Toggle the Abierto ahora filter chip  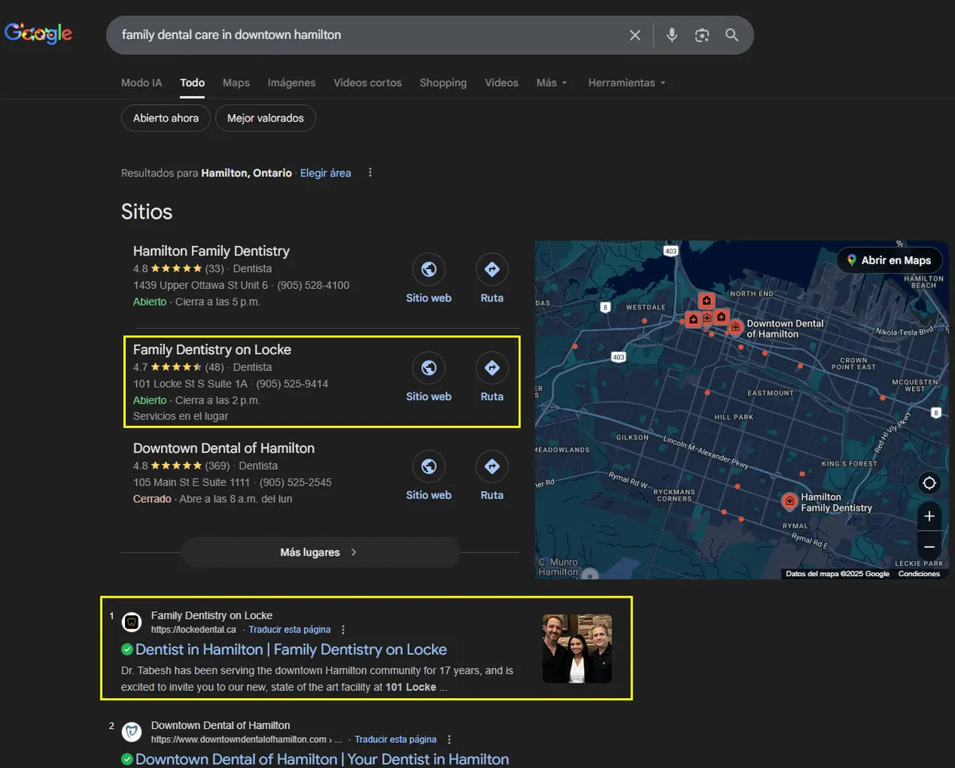(166, 118)
